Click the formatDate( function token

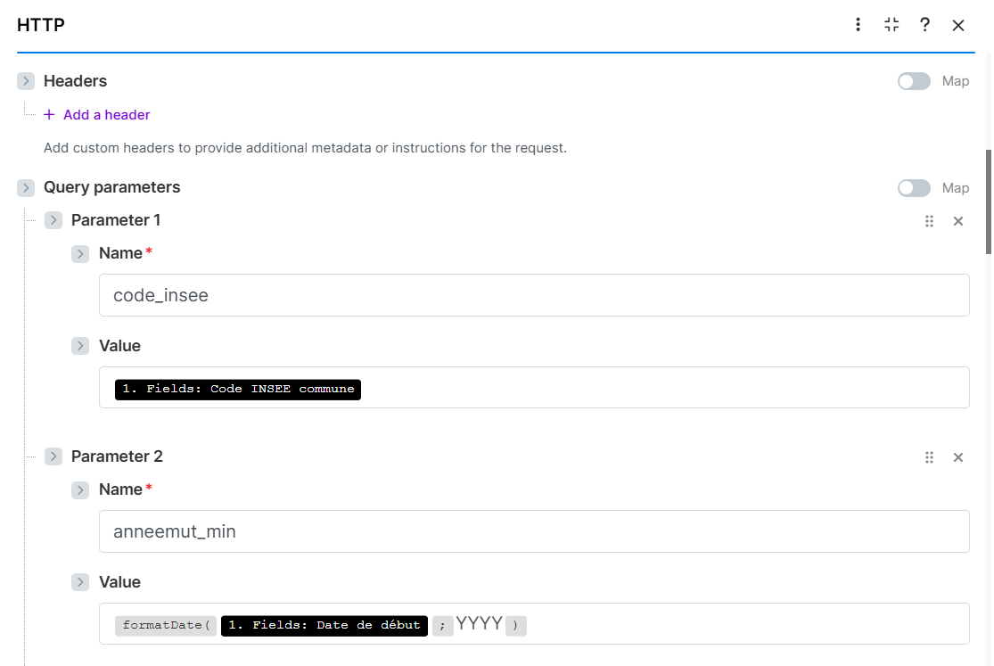pyautogui.click(x=166, y=625)
